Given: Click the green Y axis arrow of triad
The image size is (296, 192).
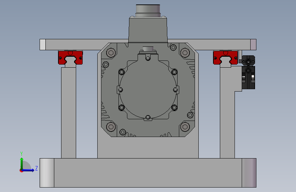Looking at the screenshot, I should pos(22,163).
